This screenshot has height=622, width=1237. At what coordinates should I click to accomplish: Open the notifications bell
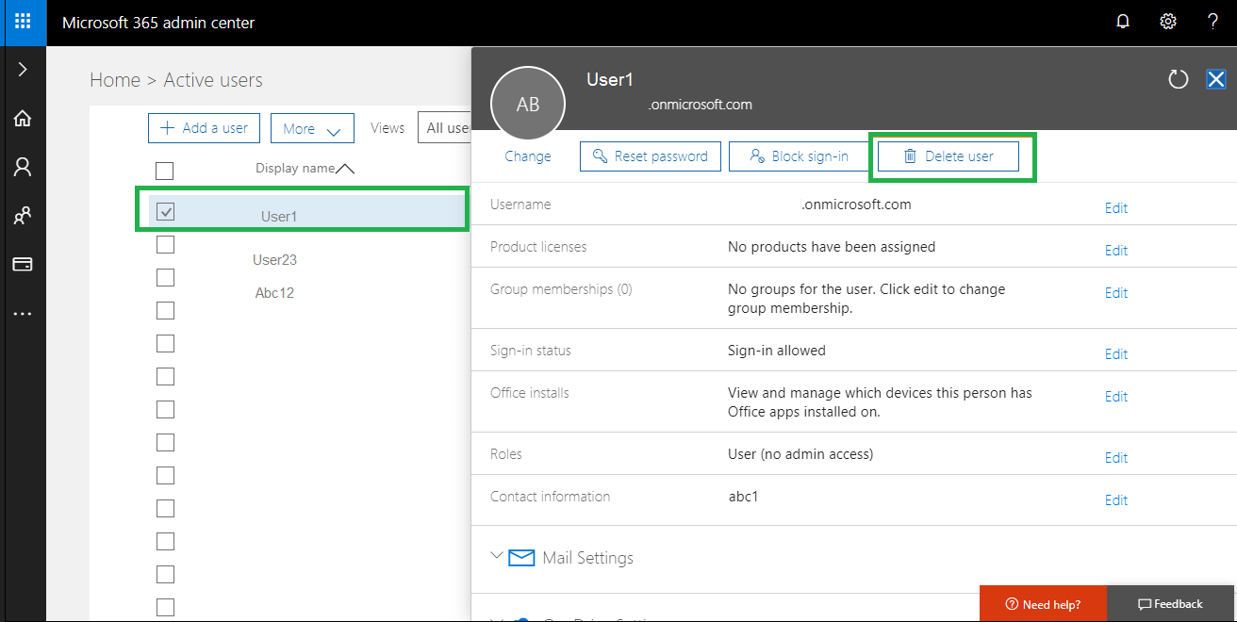click(1123, 22)
